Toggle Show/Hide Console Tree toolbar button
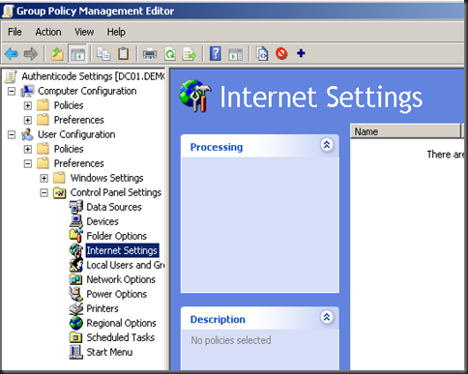The width and height of the screenshot is (468, 374). point(77,54)
